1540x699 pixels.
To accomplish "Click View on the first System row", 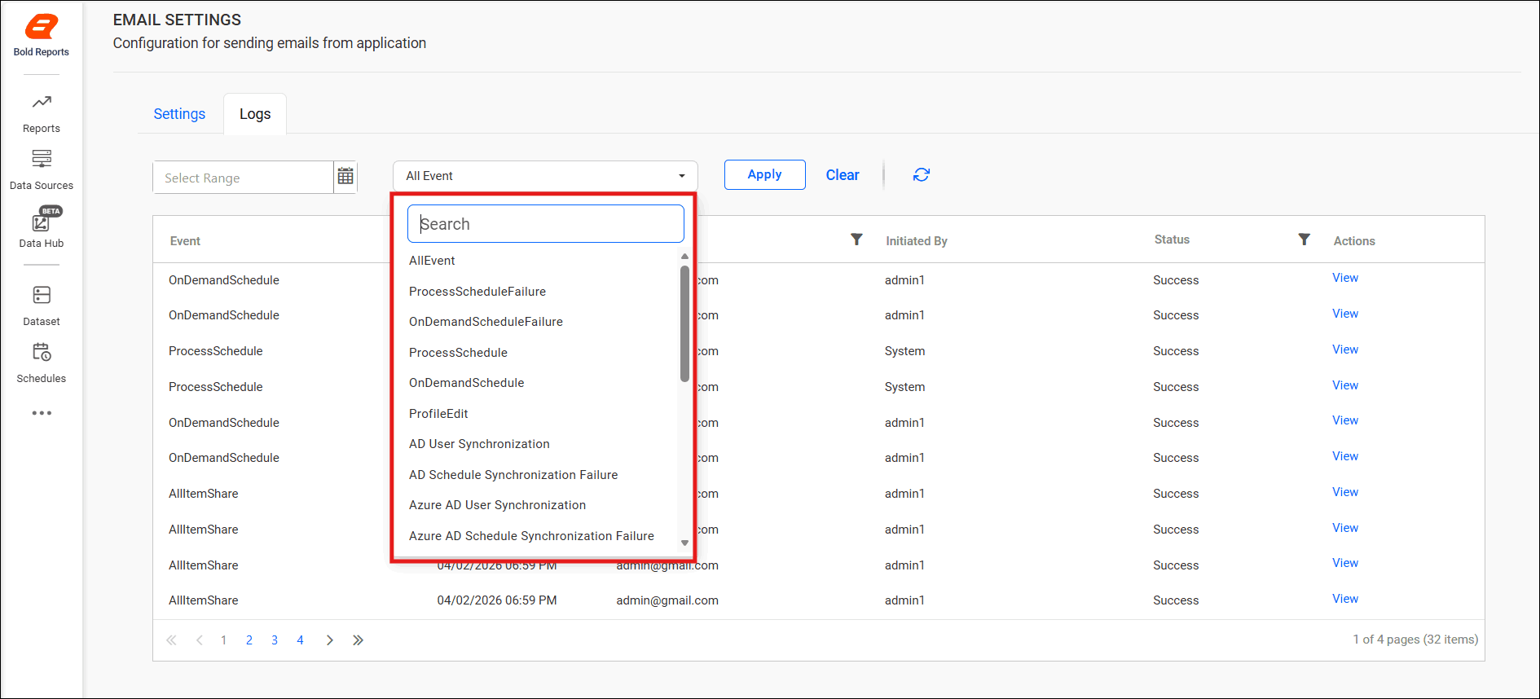I will (1344, 349).
